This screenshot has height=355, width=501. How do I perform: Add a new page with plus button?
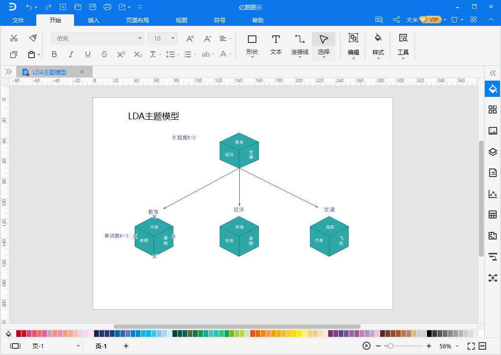coord(126,346)
